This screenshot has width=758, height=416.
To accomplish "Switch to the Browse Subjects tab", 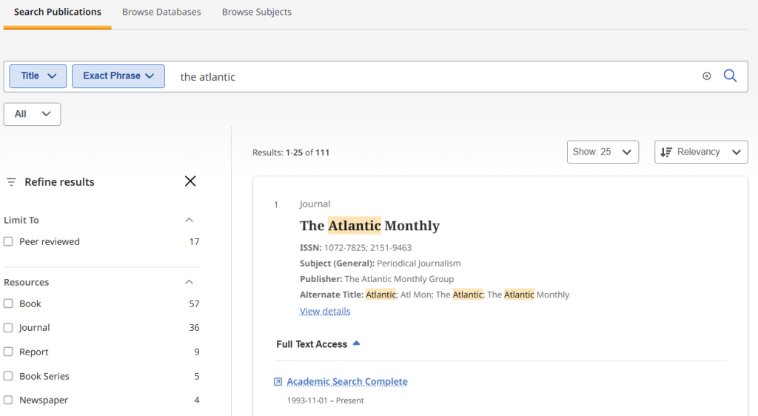I will [257, 12].
